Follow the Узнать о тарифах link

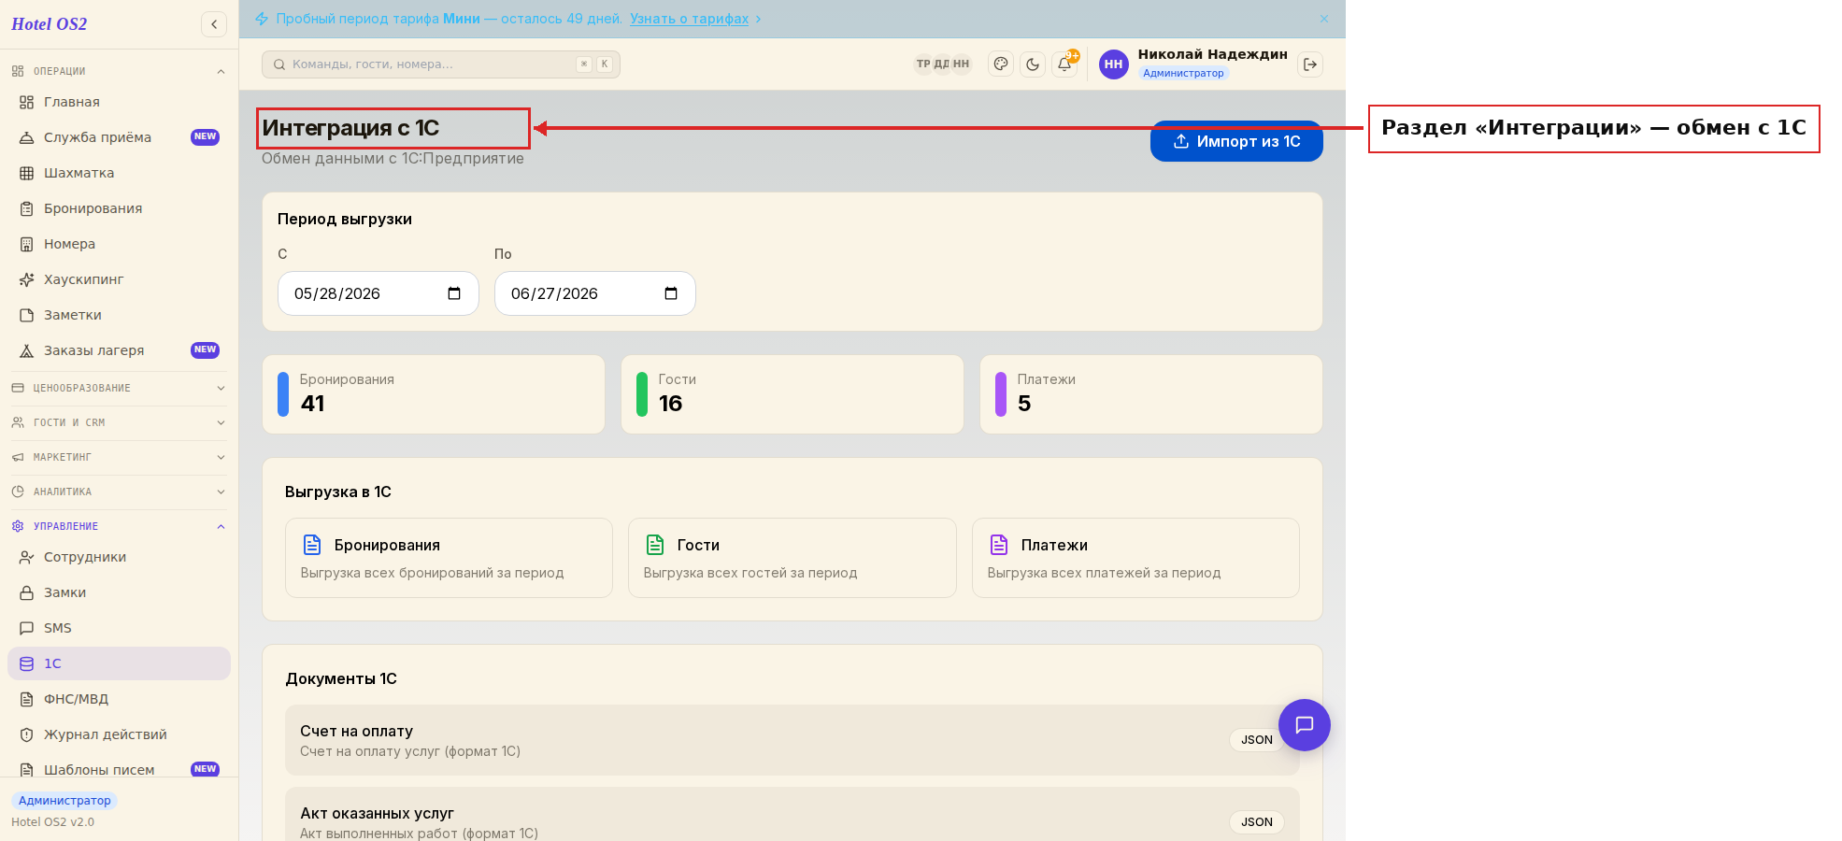tap(689, 19)
